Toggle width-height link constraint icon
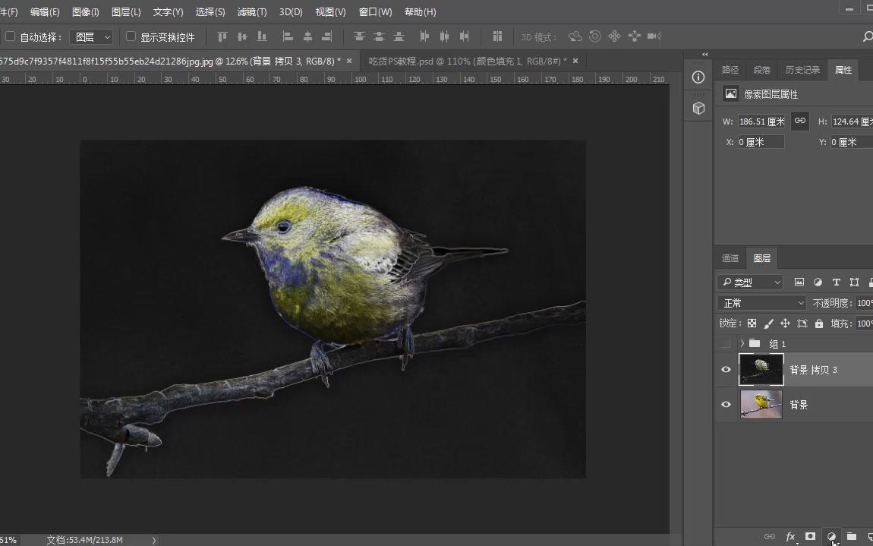 [799, 121]
